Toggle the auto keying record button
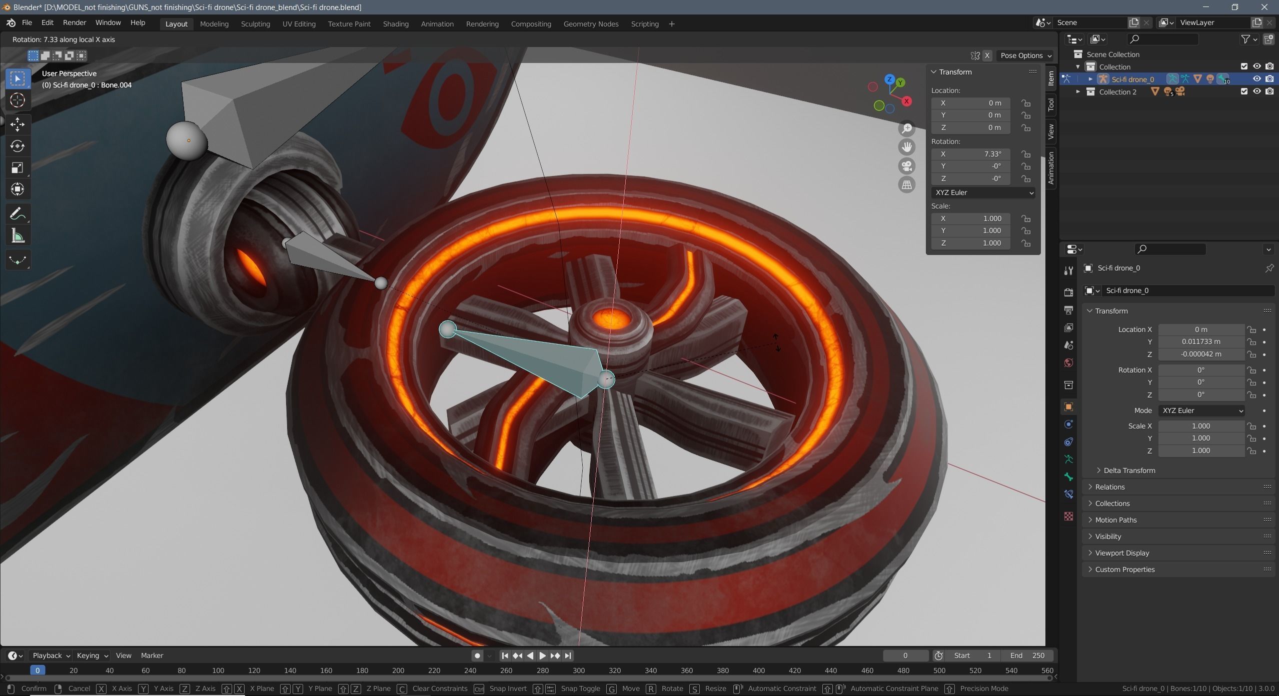This screenshot has height=696, width=1279. tap(477, 655)
